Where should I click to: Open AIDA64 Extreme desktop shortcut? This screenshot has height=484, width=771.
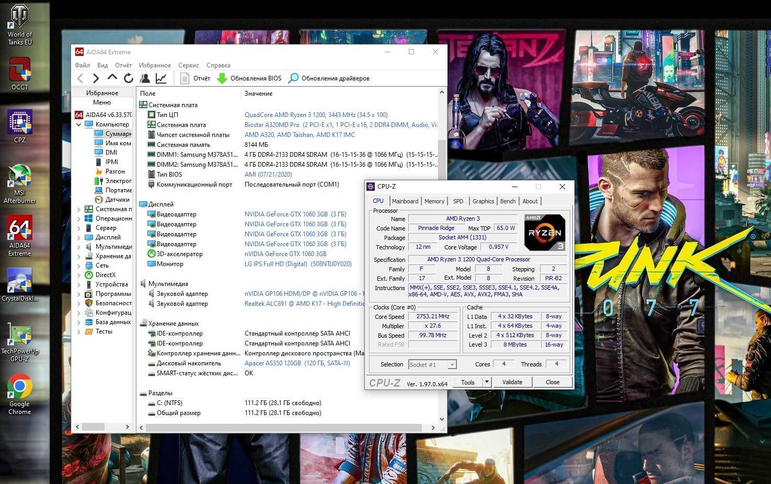pos(20,236)
